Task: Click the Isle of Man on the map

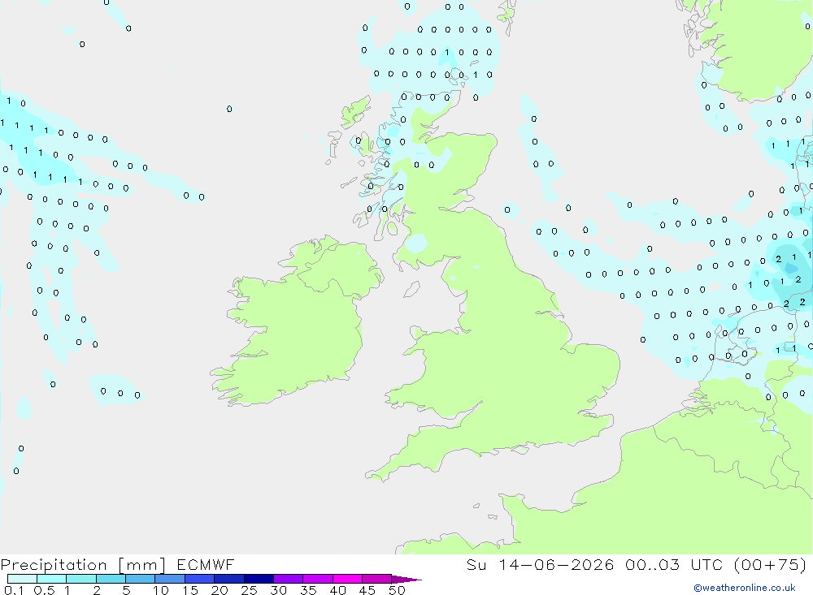Action: pos(411,289)
